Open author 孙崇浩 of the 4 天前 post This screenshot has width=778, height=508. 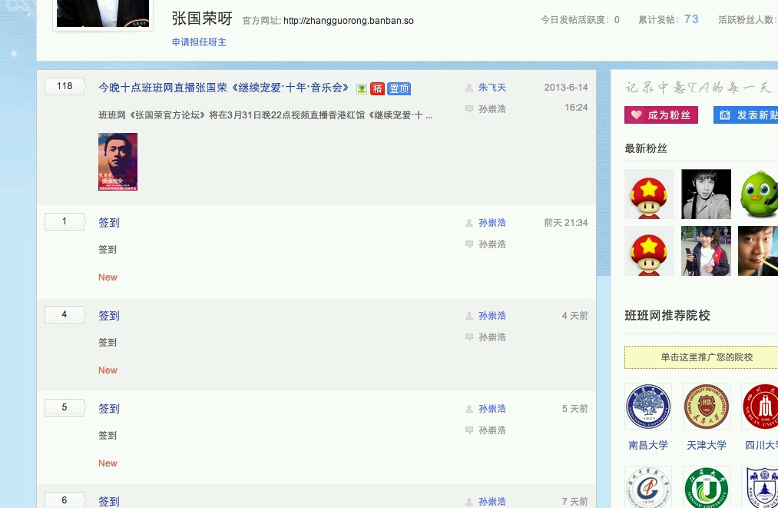(x=492, y=315)
